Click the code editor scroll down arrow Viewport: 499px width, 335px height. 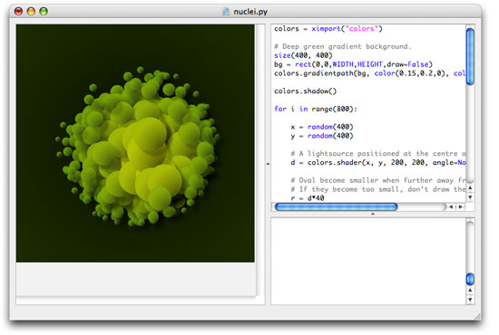pos(470,196)
